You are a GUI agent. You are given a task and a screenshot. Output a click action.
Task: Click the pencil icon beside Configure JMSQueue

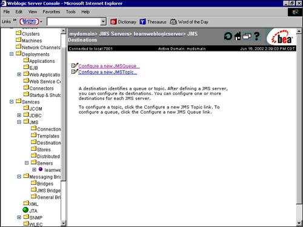75,65
